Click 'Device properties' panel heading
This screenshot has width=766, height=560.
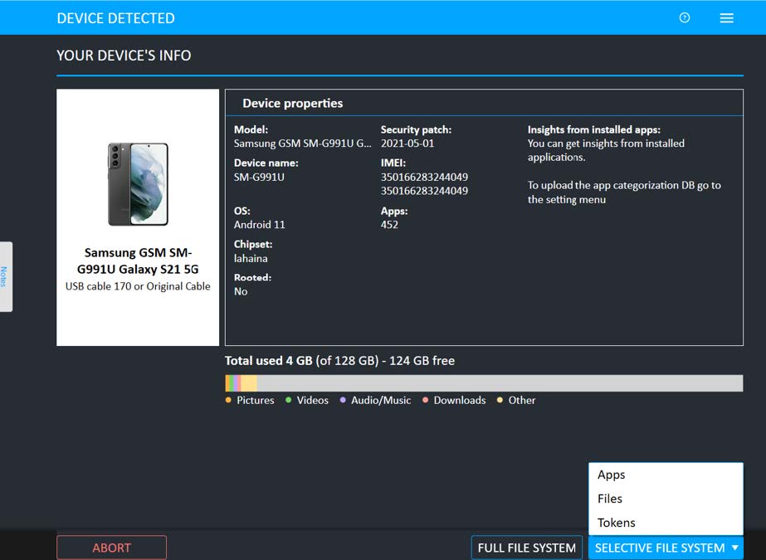click(293, 103)
